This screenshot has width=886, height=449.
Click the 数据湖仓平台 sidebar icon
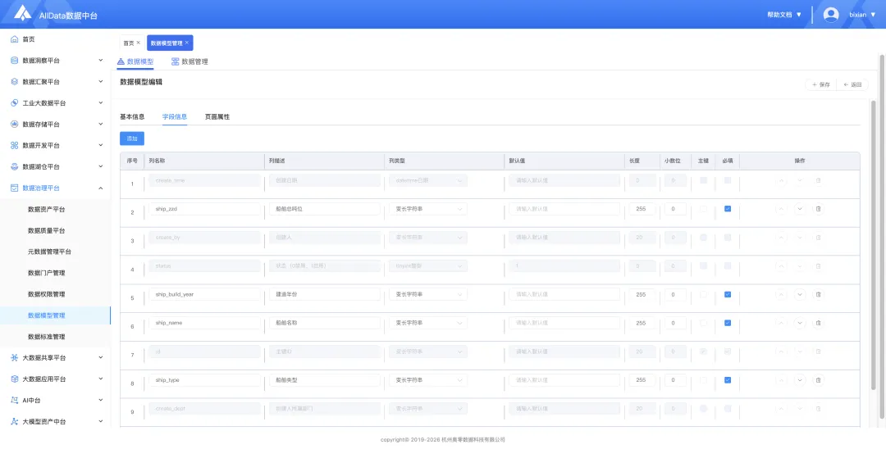pos(15,167)
